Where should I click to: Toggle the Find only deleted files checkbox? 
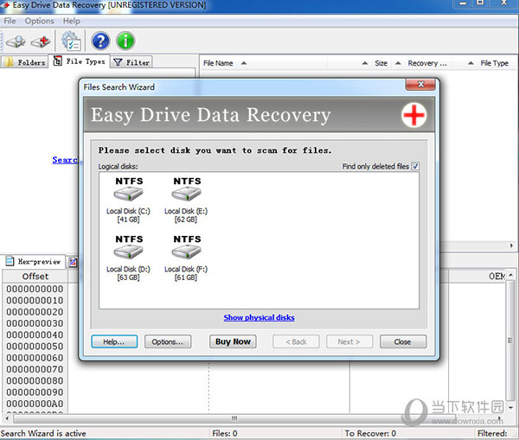(x=415, y=166)
